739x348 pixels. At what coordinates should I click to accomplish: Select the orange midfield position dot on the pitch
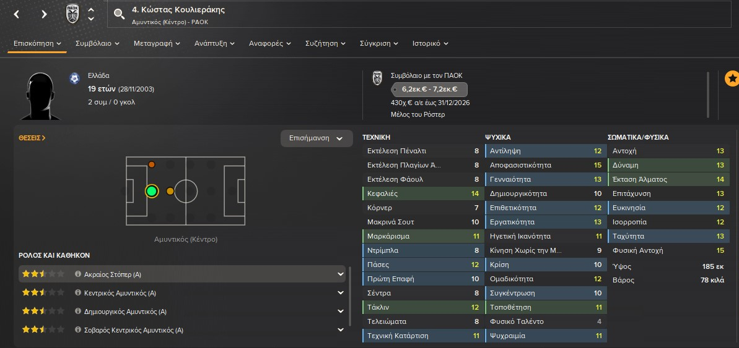pos(170,191)
